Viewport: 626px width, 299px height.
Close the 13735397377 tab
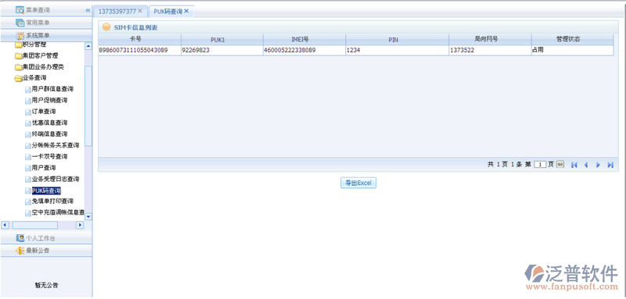coord(140,11)
